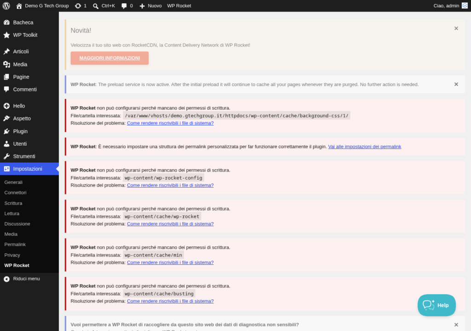
Task: Click the comments bubble icon in top bar
Action: click(124, 6)
